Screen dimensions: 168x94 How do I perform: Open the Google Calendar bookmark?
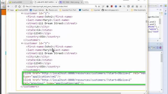coord(37,10)
